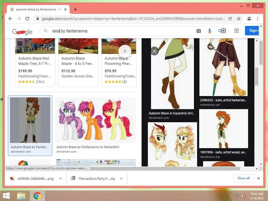Close the autumn blaze by fantarianna tab
The height and width of the screenshot is (201, 268).
tap(65, 9)
